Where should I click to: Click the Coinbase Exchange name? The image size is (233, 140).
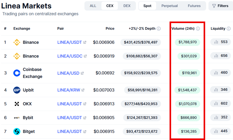(x=33, y=73)
